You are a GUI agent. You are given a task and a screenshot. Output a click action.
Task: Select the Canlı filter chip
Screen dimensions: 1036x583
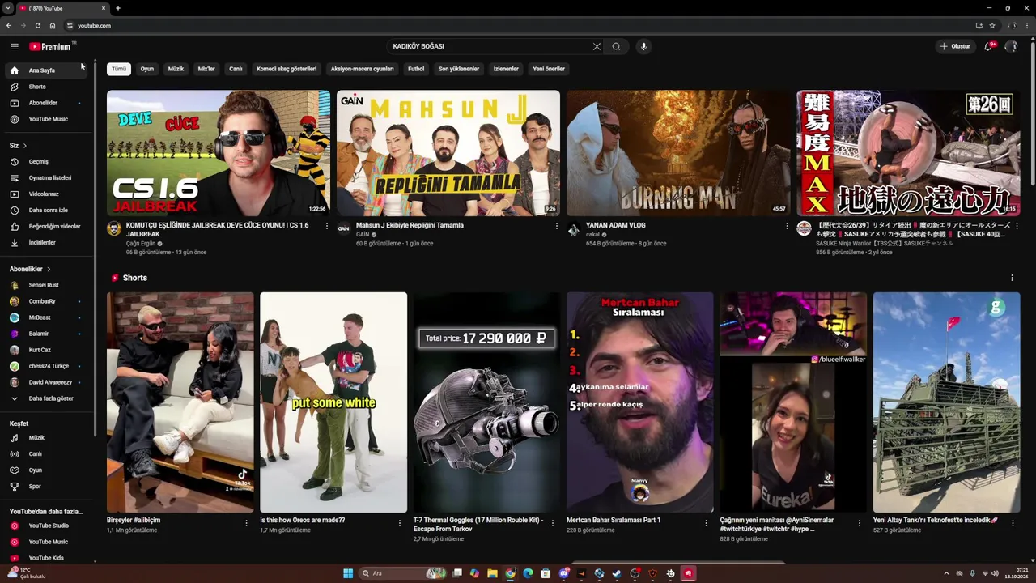point(236,69)
